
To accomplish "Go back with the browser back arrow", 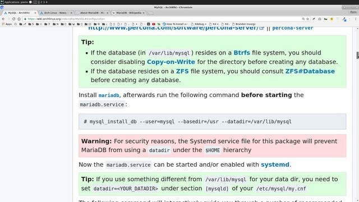I will (x=3, y=19).
